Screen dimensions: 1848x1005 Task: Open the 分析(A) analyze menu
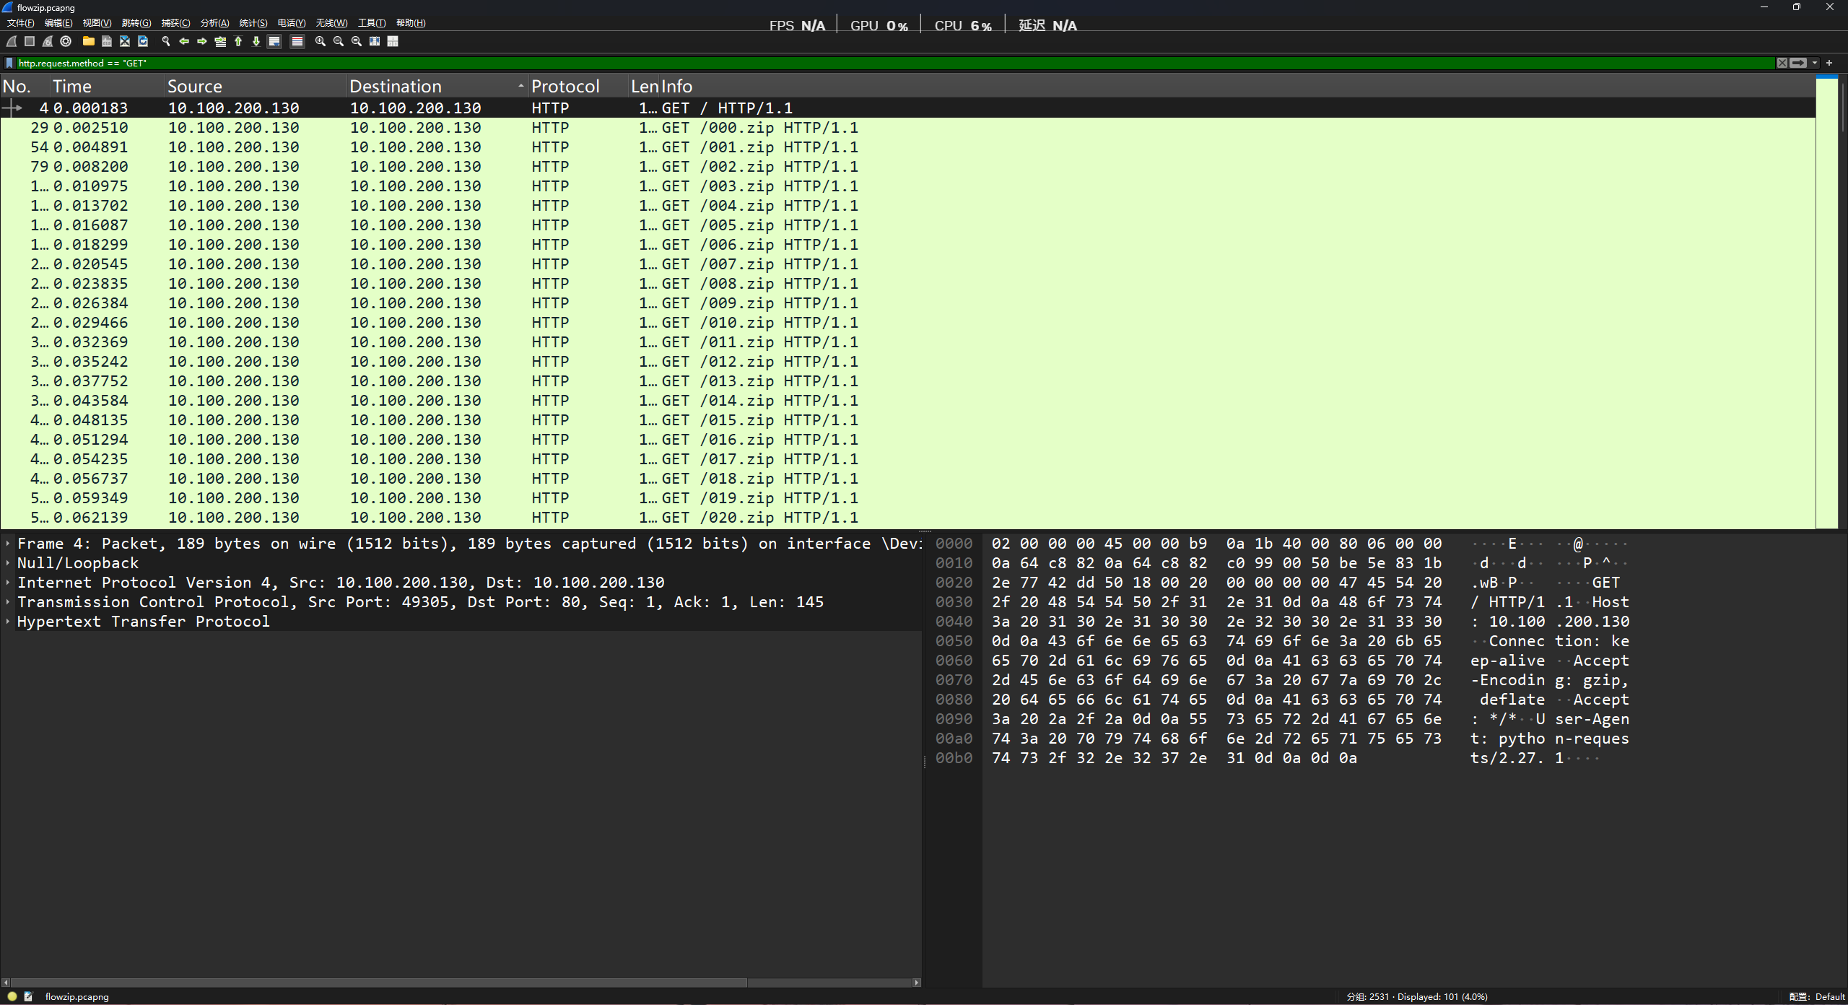tap(214, 23)
